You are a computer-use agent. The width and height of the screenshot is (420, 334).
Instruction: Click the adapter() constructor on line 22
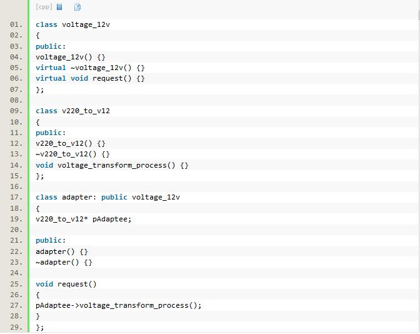pyautogui.click(x=55, y=251)
